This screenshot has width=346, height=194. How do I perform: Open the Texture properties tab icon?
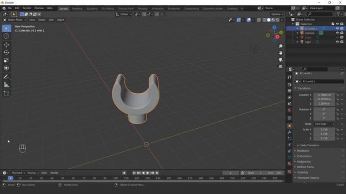[x=290, y=171]
